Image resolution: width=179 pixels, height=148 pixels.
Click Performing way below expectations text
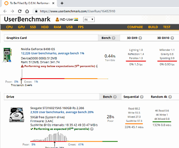pos(60,66)
